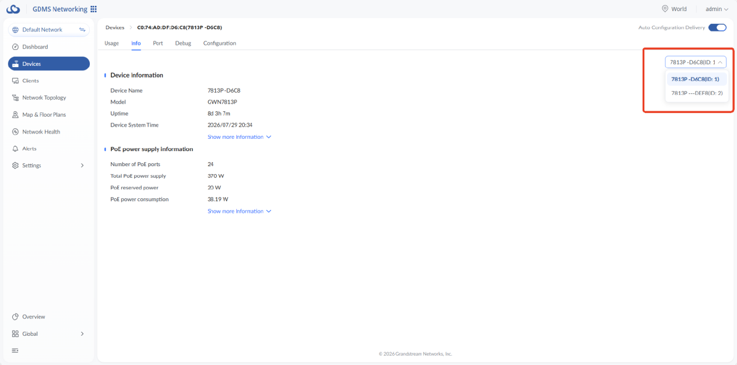Click the 20 W reserved power value
The height and width of the screenshot is (365, 737).
point(214,188)
